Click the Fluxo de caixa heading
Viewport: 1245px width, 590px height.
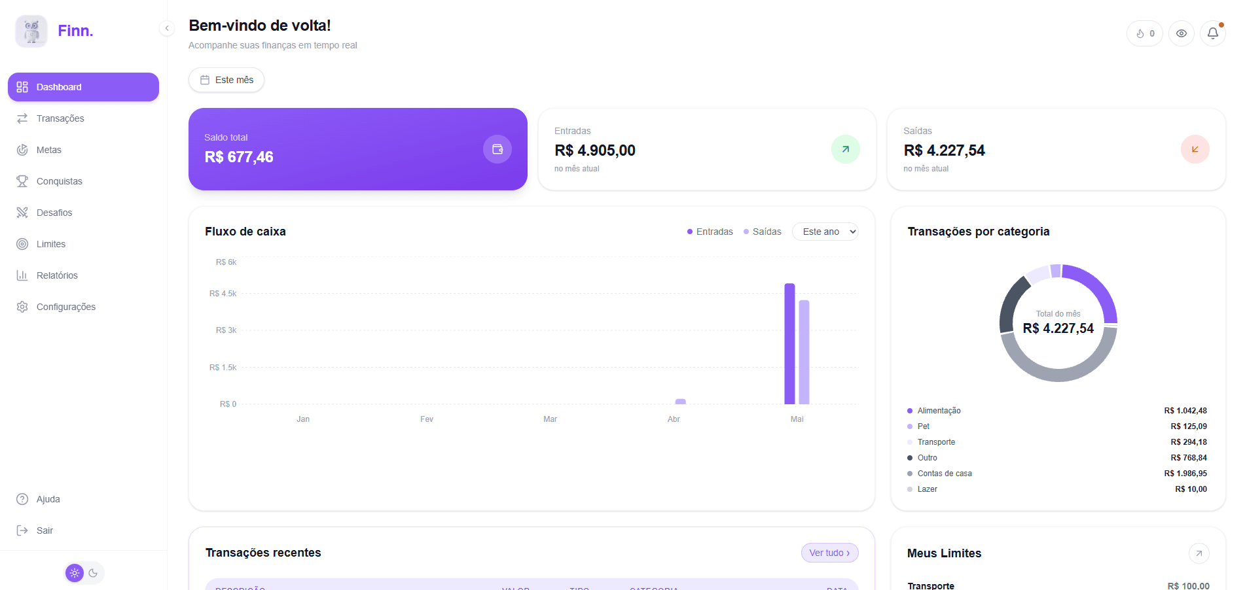tap(245, 232)
